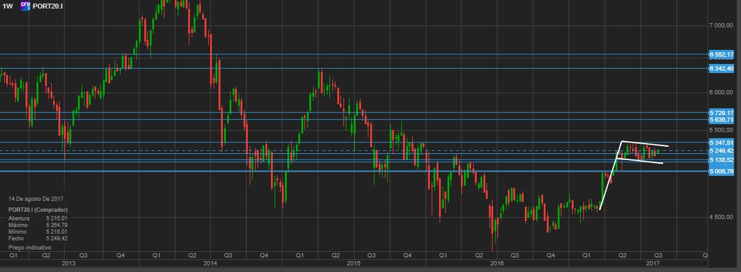Click the 2015 year label on time axis
741x272 pixels.
(354, 263)
